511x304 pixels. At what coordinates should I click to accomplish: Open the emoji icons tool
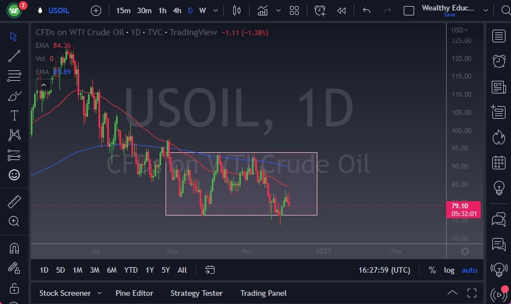(x=14, y=175)
